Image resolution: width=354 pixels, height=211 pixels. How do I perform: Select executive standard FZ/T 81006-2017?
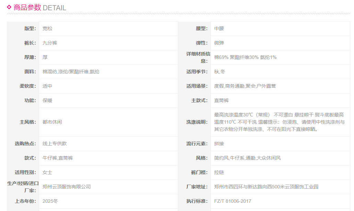pyautogui.click(x=232, y=201)
